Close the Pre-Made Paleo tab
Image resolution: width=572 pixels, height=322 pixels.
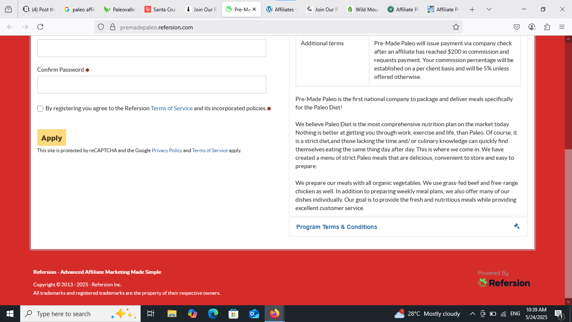(x=254, y=9)
